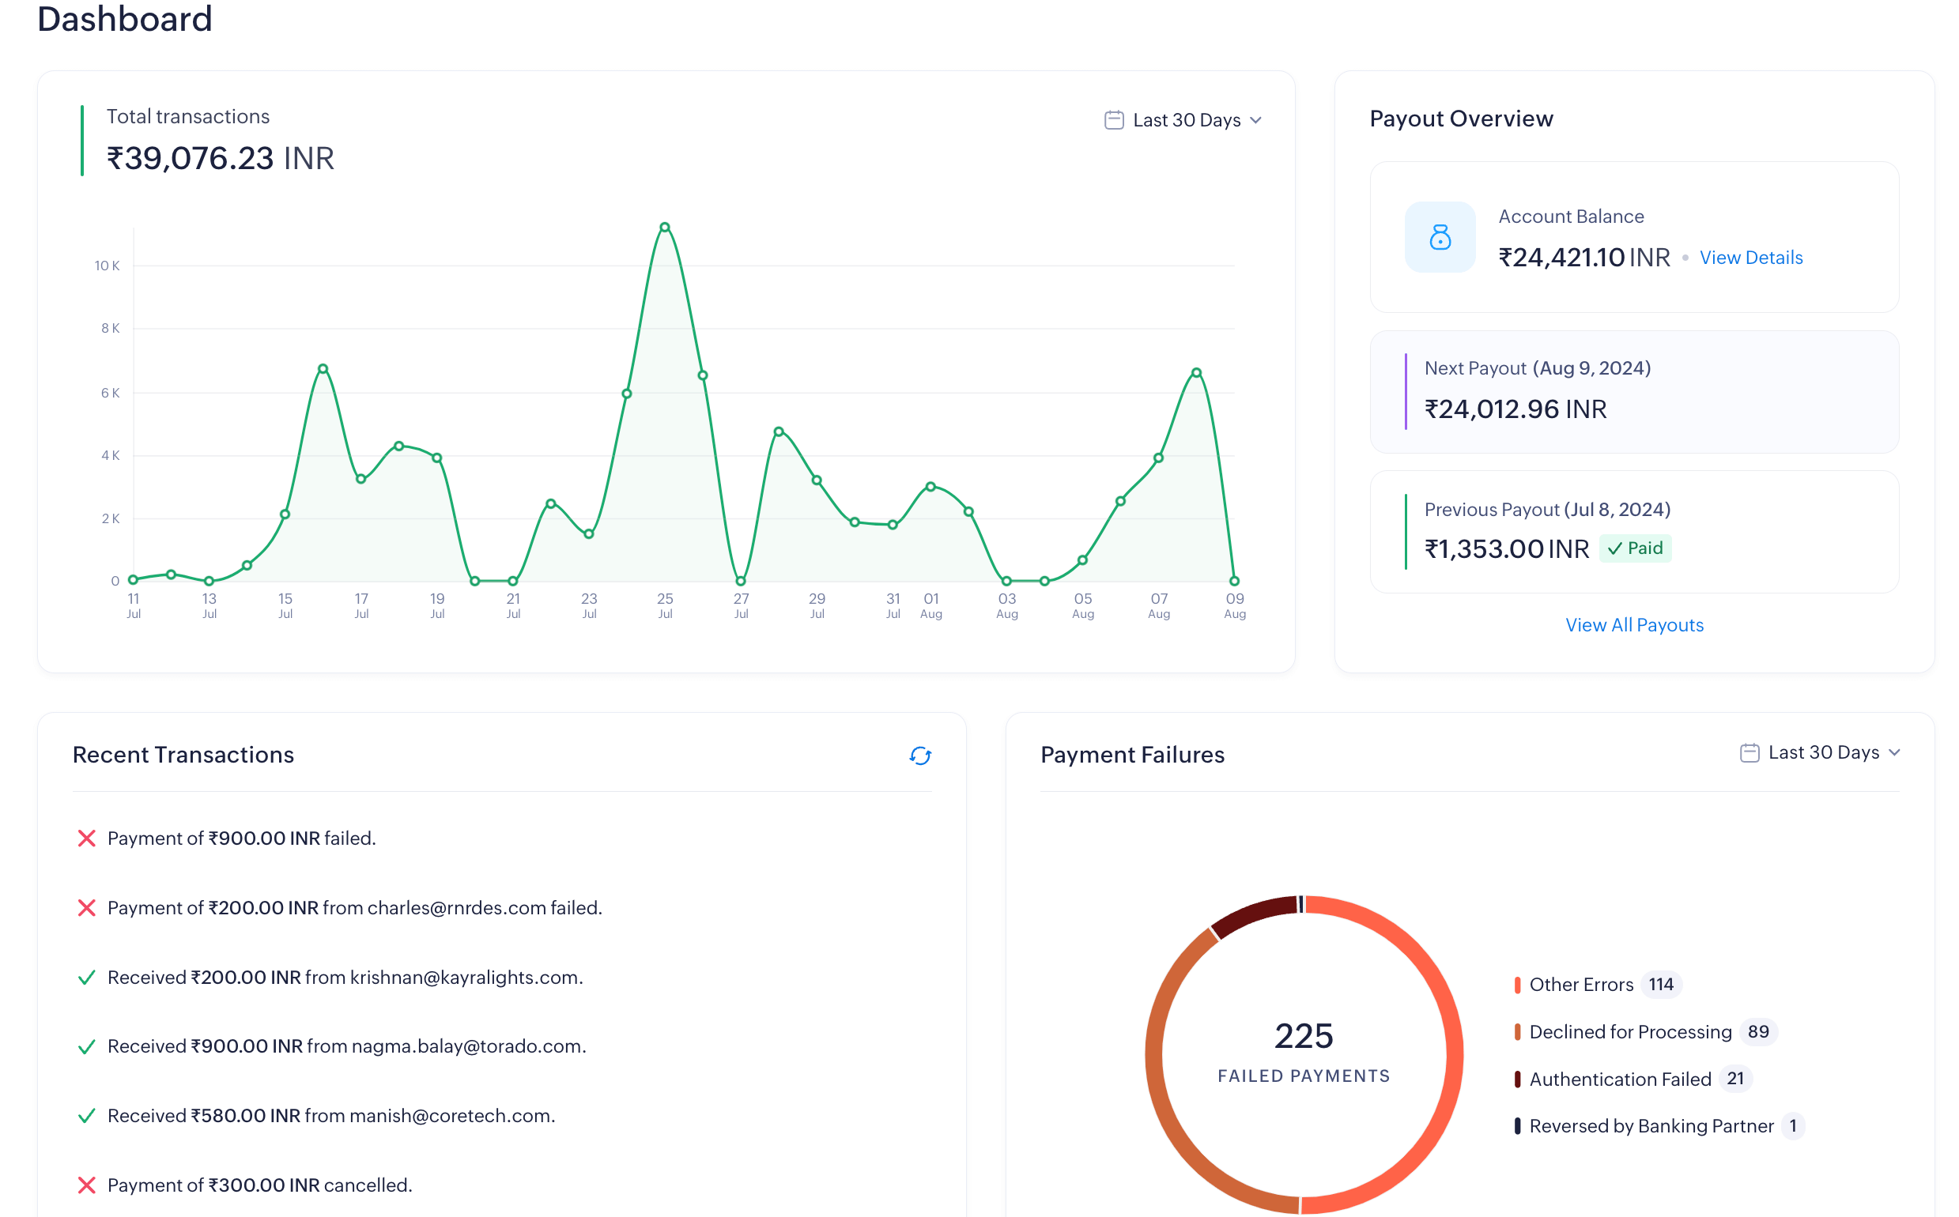Click calendar icon in Total transactions card

(x=1114, y=120)
